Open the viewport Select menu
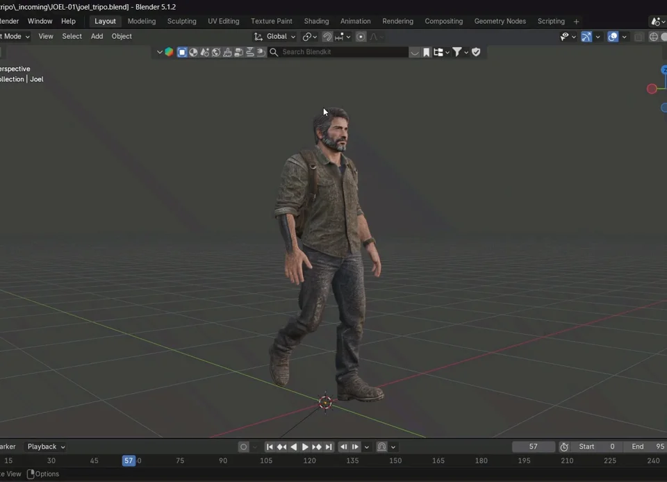Image resolution: width=667 pixels, height=482 pixels. click(72, 37)
